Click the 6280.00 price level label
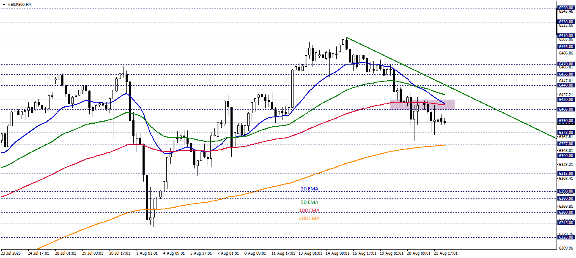Viewport: 576px width, 258px height. click(566, 198)
